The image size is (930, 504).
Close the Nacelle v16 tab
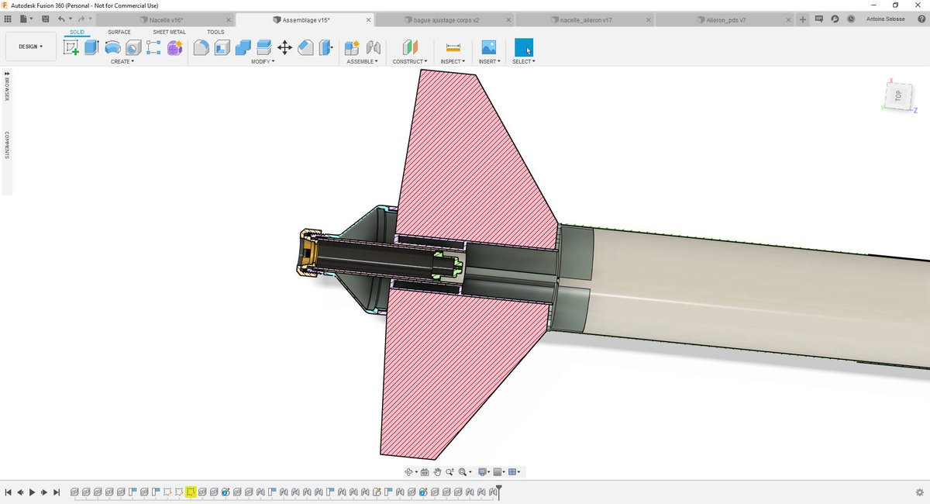click(x=228, y=19)
